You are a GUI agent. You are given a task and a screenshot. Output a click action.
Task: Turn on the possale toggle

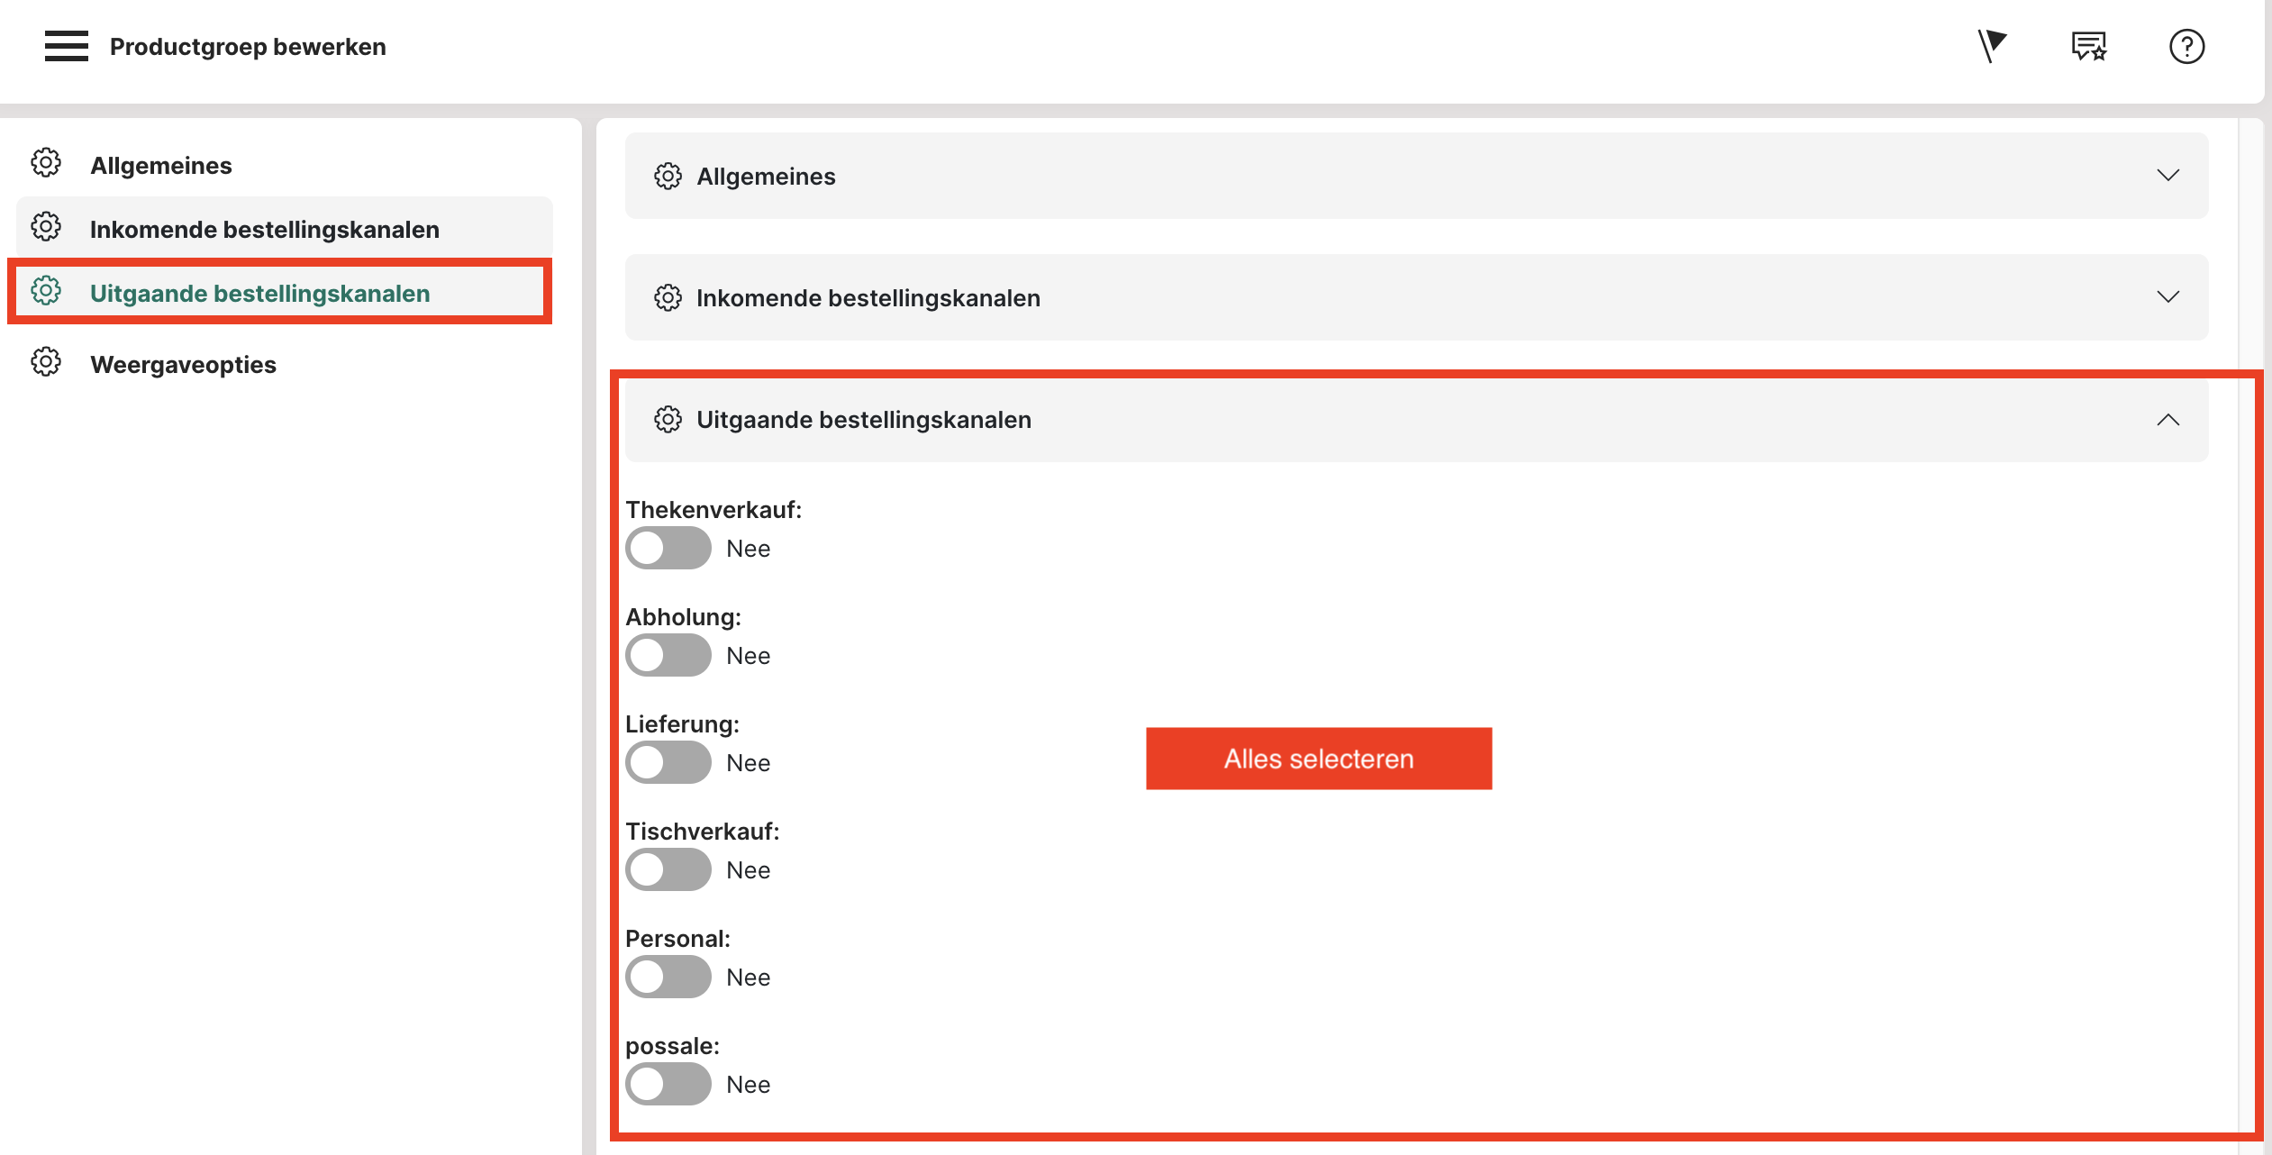coord(668,1085)
